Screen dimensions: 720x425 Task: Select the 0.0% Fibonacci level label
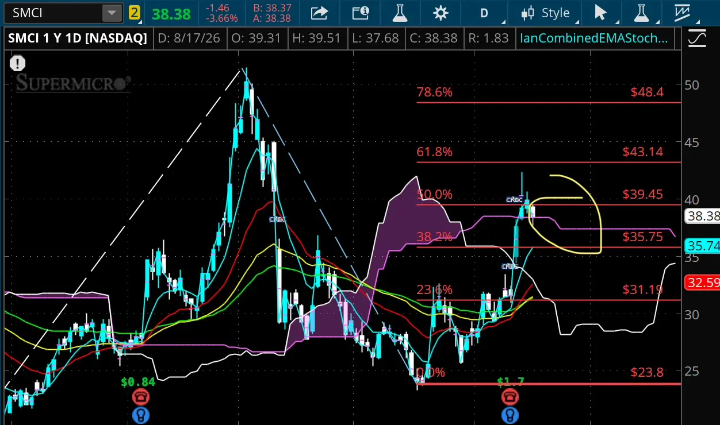pos(430,372)
